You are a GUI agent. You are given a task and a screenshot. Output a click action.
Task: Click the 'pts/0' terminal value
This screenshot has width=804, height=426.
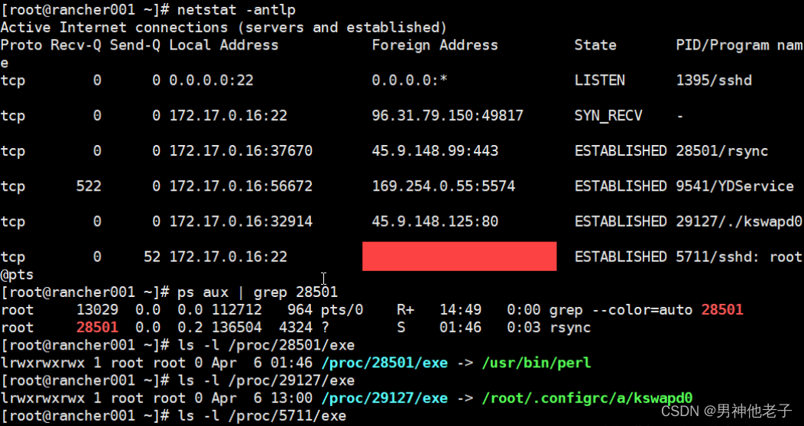(342, 310)
